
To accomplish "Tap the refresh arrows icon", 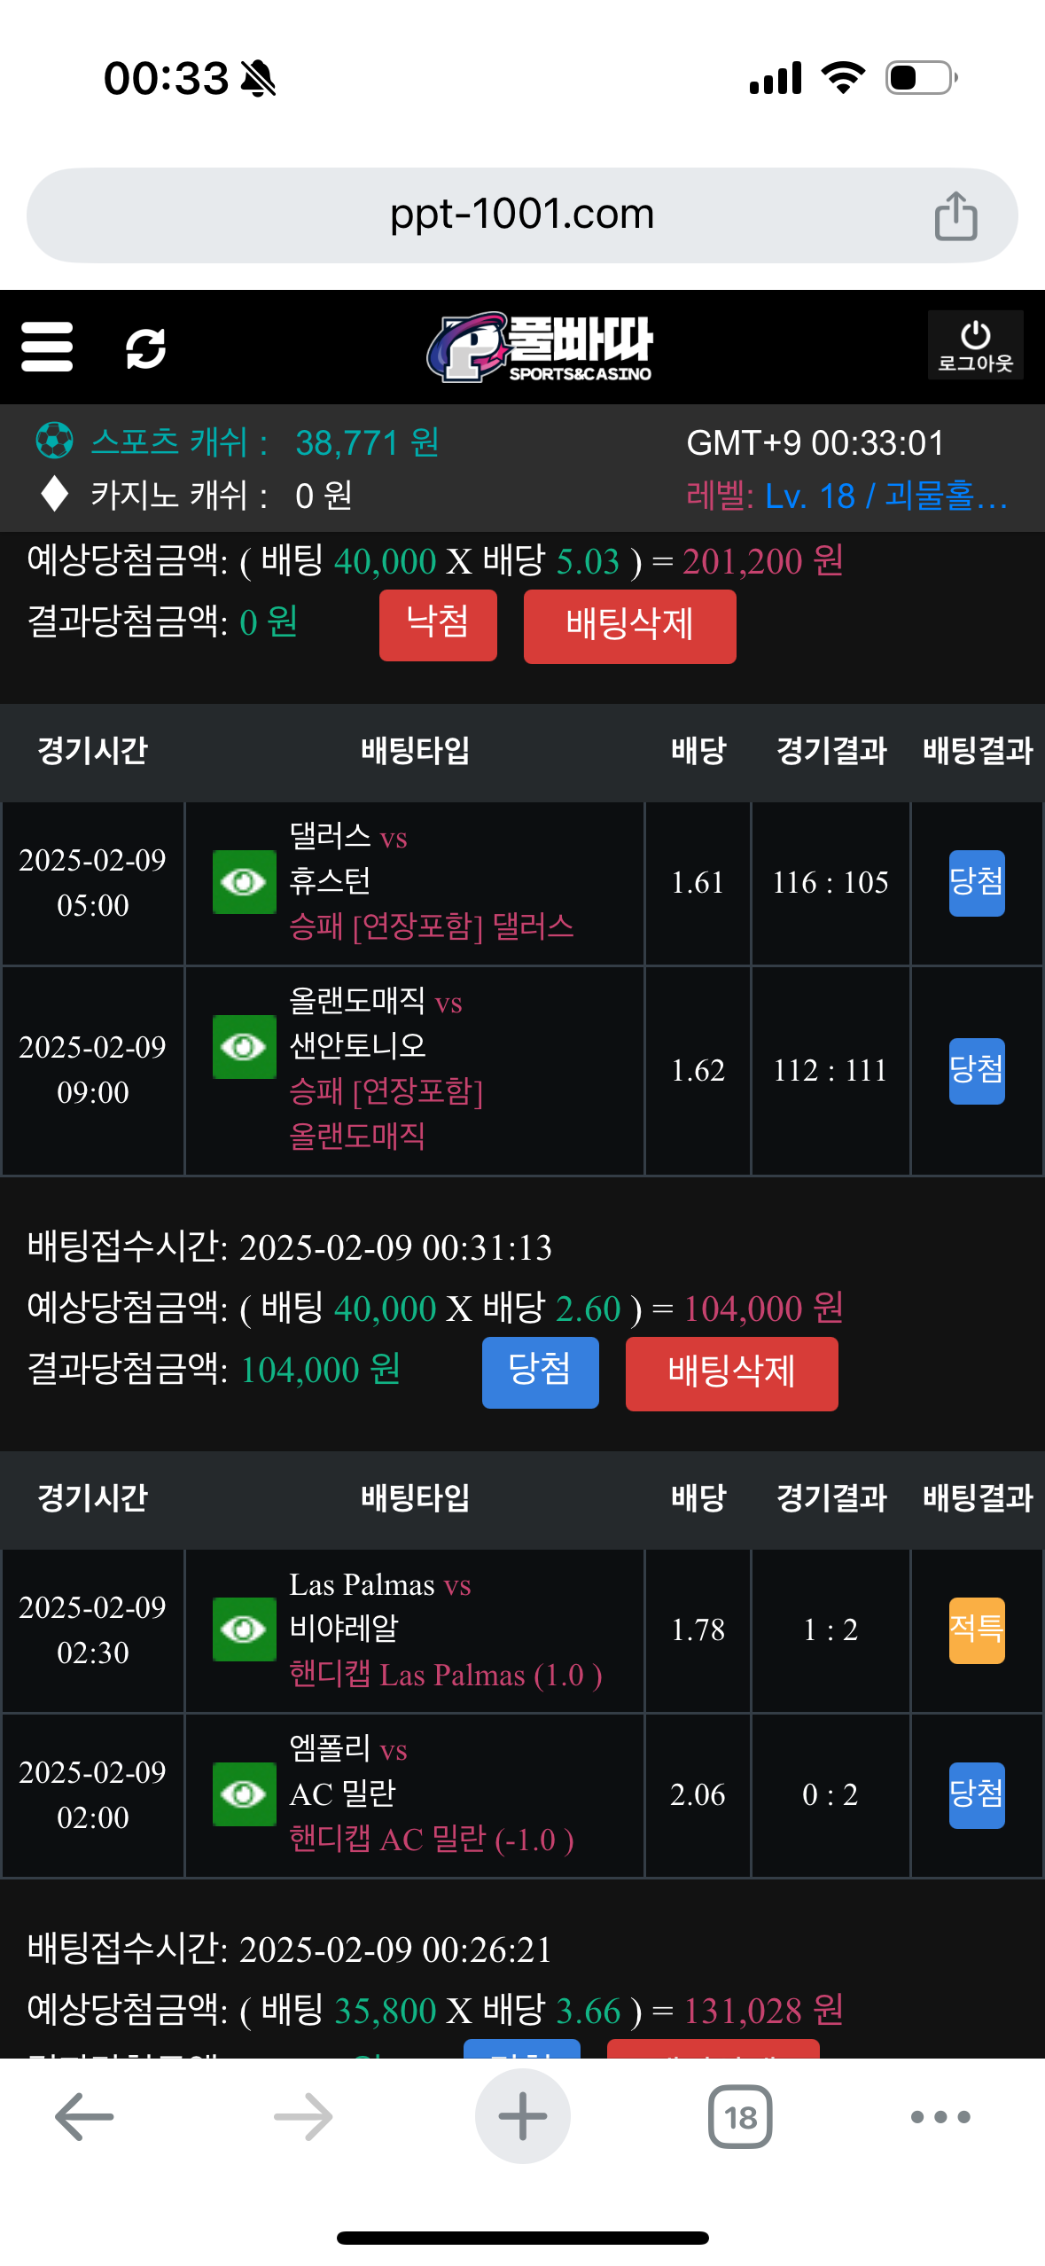I will tap(145, 348).
